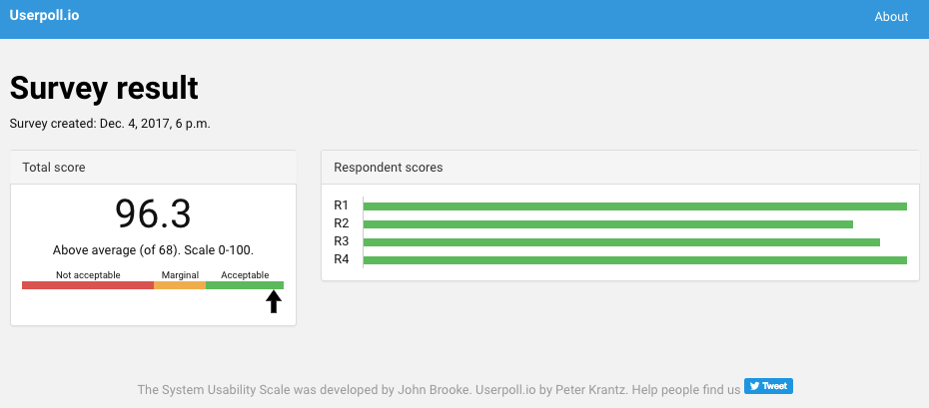Click the Twitter bird icon
The image size is (929, 408).
click(x=754, y=386)
